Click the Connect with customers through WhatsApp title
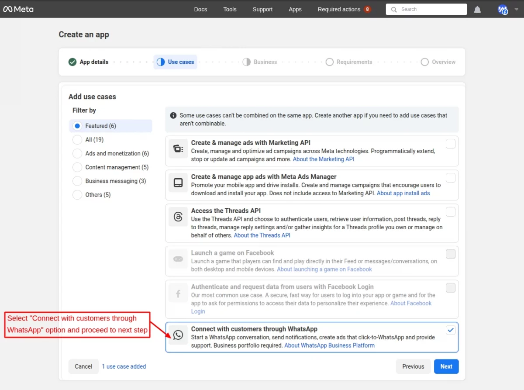 [x=254, y=329]
